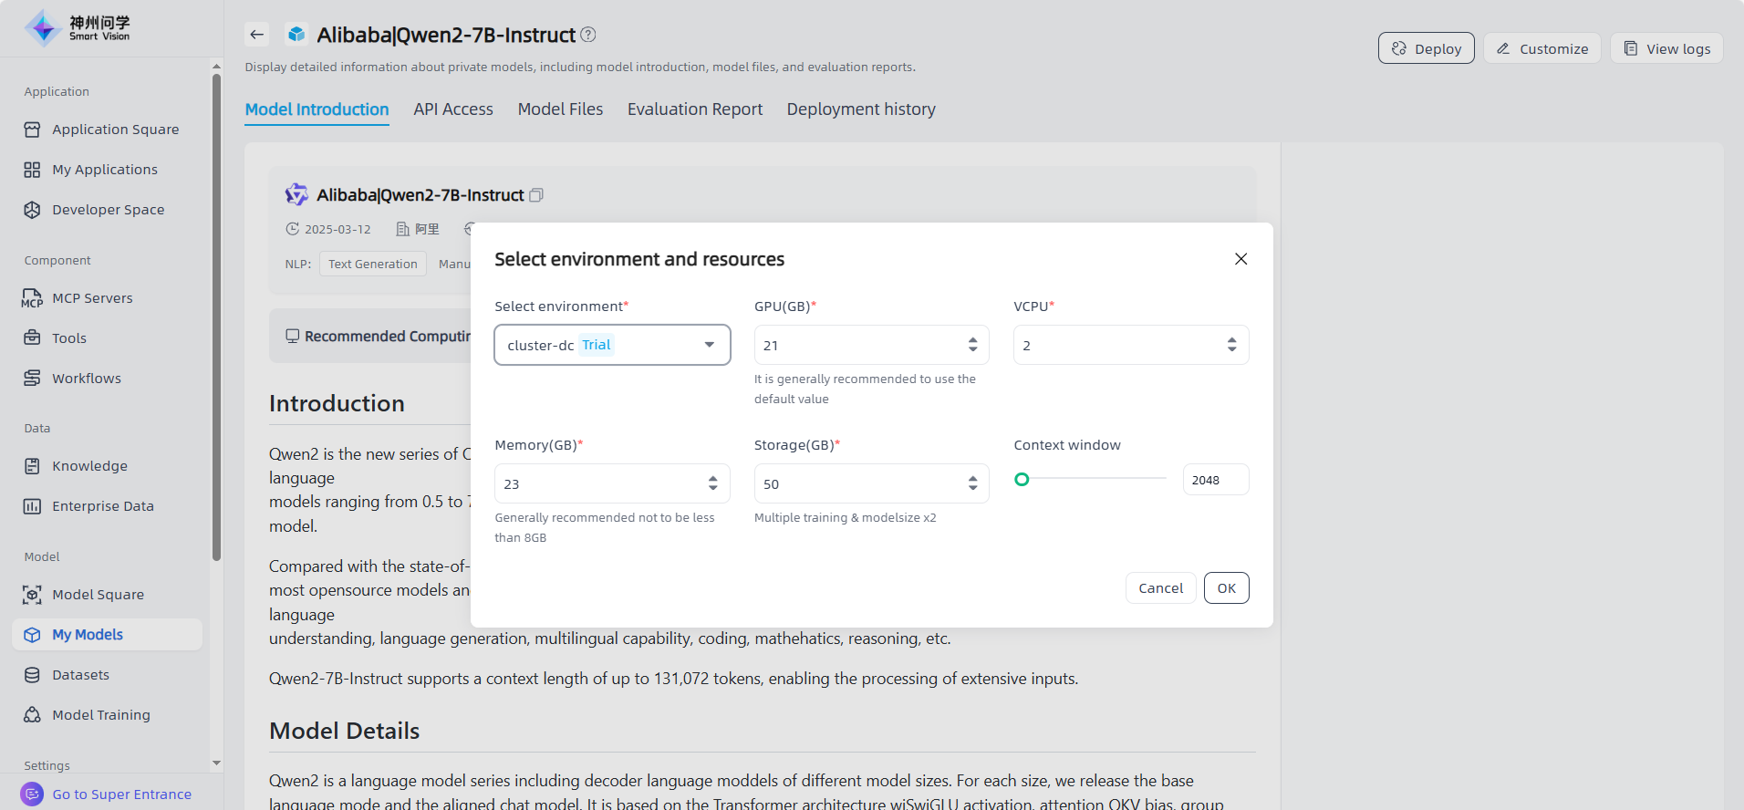The image size is (1744, 810).
Task: Open MCP Servers in the sidebar
Action: coord(92,298)
